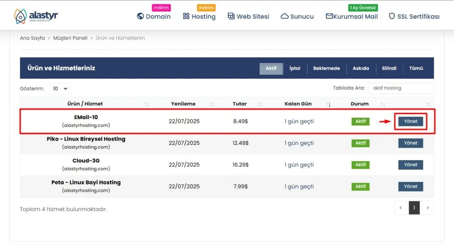
Task: Sort table by Yenileme column
Action: click(x=211, y=104)
